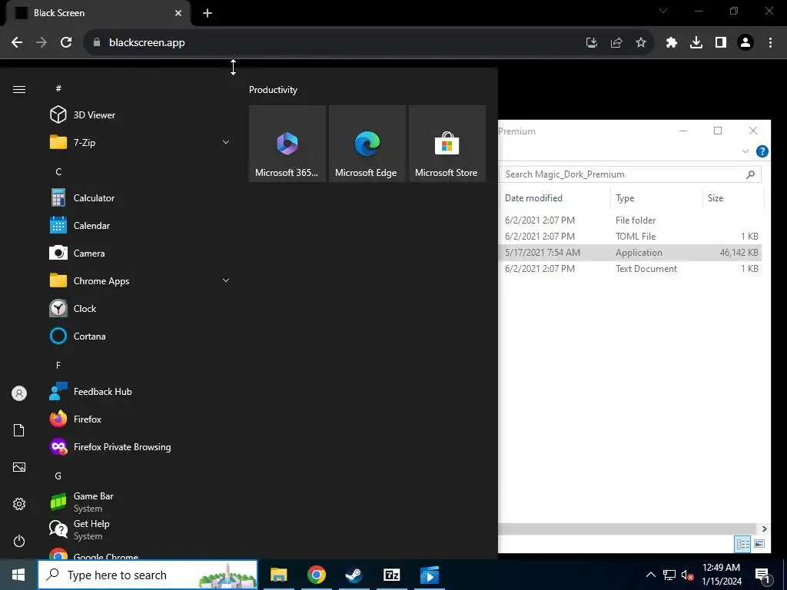The height and width of the screenshot is (590, 787).
Task: Open Firefox Private Browsing
Action: (x=141, y=446)
